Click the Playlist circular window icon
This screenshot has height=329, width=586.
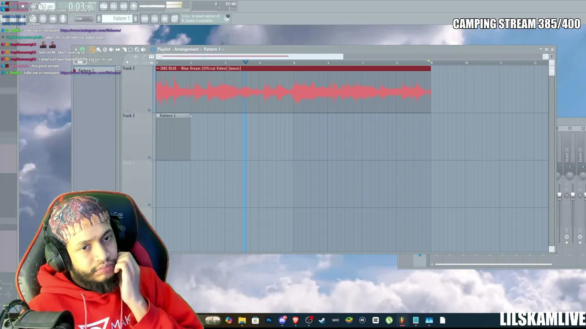click(x=153, y=49)
